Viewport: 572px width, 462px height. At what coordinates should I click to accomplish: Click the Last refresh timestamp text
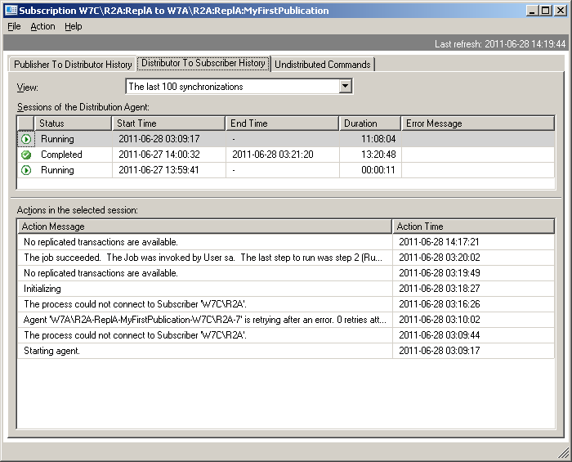click(500, 44)
